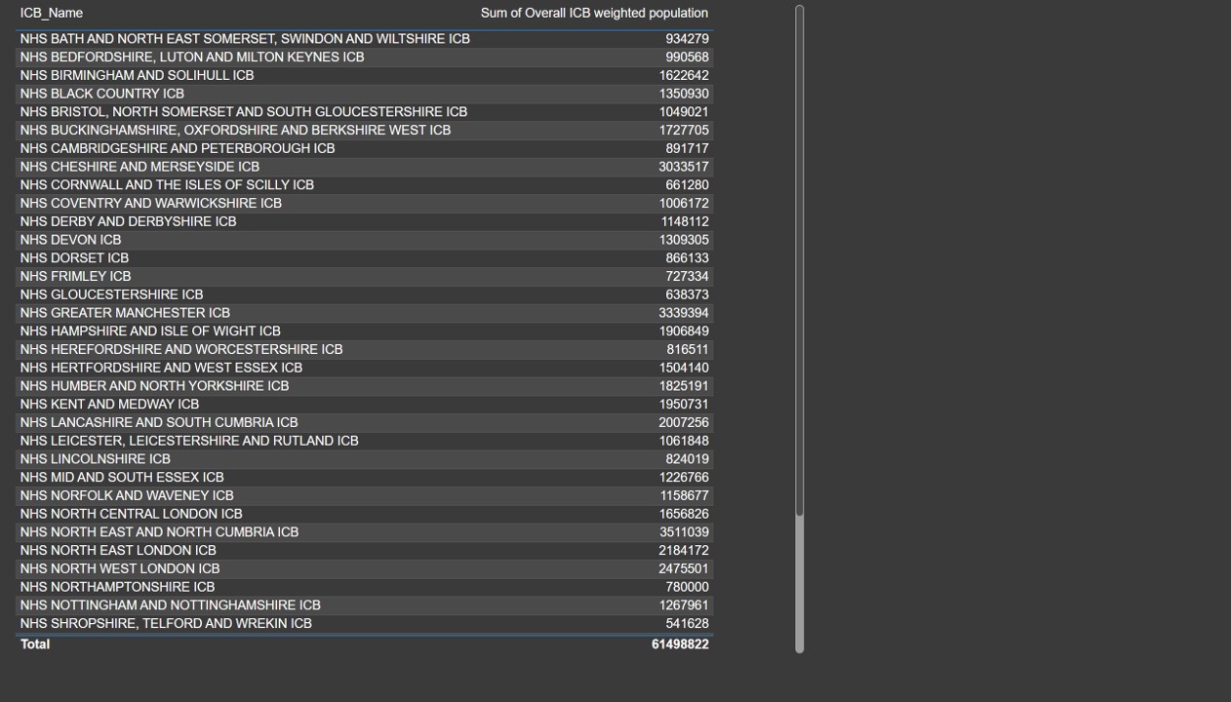Select NHS LINCOLNSHIRE ICB row name
Image resolution: width=1231 pixels, height=702 pixels.
[95, 459]
